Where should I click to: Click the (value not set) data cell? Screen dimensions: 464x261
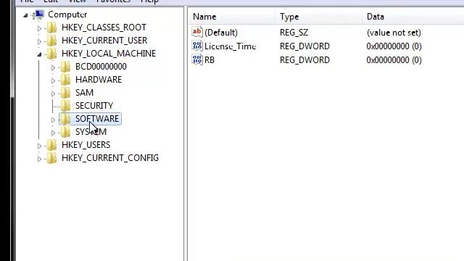[x=394, y=33]
